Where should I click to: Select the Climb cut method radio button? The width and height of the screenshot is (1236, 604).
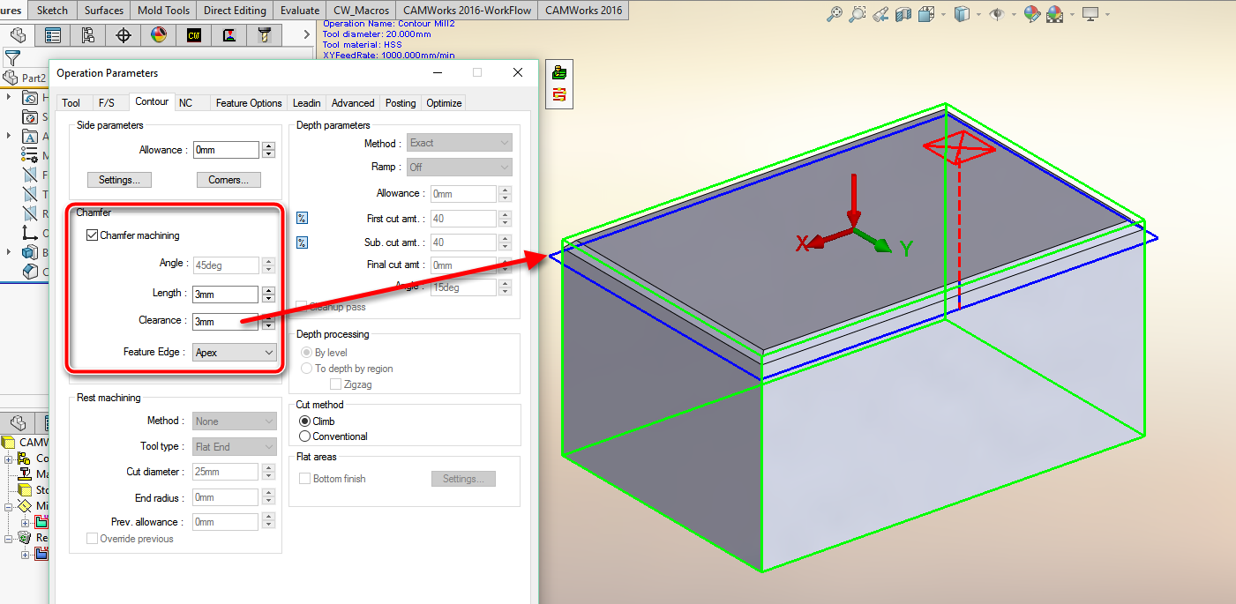[305, 421]
